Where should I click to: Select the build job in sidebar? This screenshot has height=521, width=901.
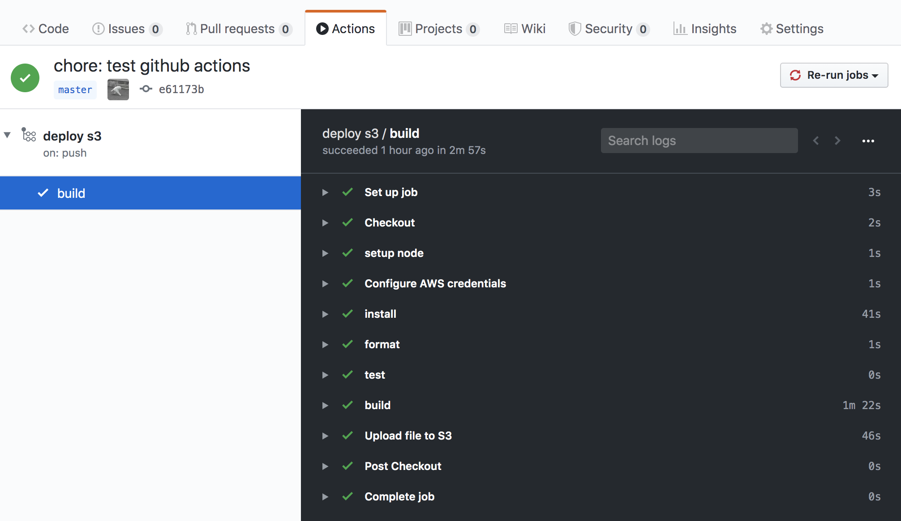(x=150, y=193)
